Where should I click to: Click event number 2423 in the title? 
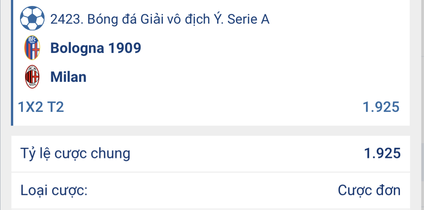[66, 19]
